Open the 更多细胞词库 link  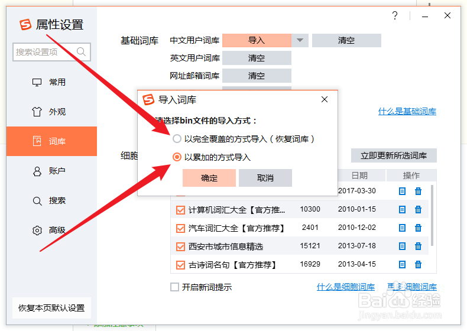pyautogui.click(x=412, y=287)
